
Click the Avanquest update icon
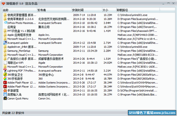5,42
